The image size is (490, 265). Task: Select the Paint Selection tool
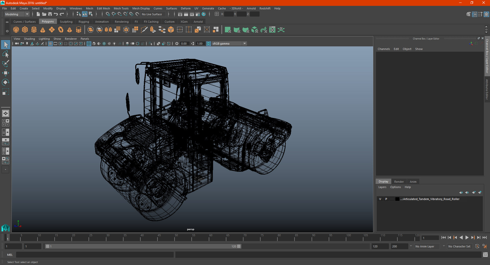tap(5, 63)
